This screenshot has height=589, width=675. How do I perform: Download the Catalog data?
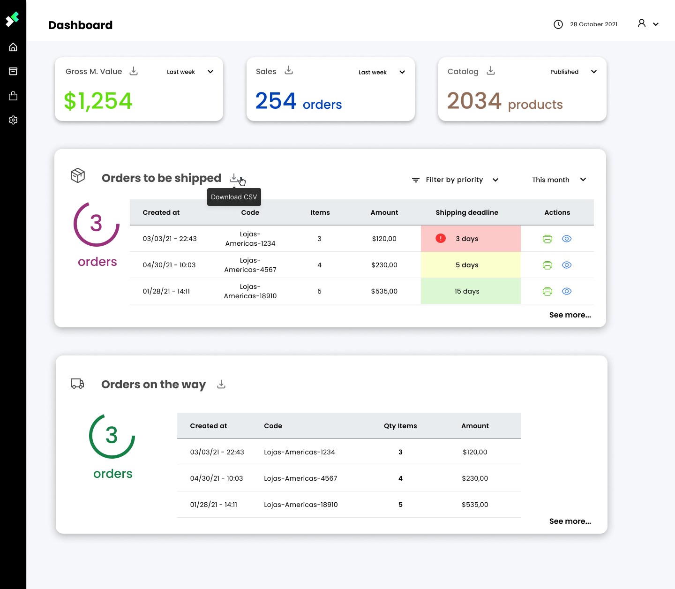pyautogui.click(x=491, y=71)
